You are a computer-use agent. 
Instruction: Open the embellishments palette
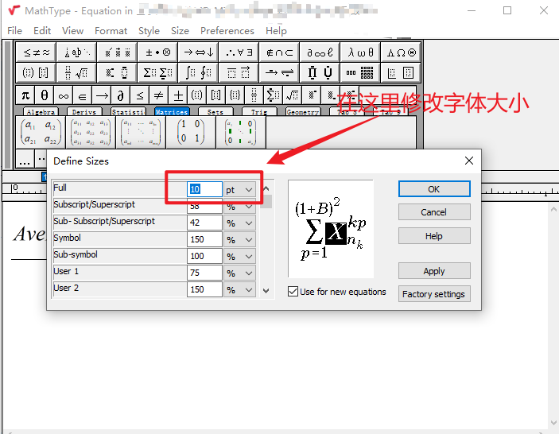click(118, 52)
